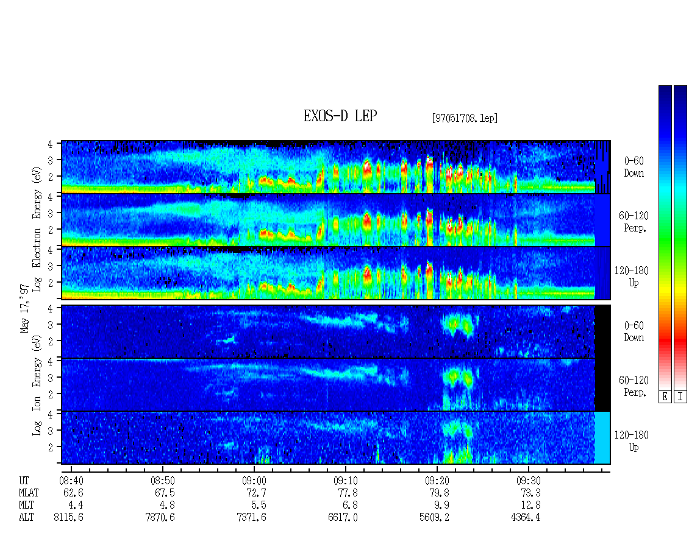
Task: Click the light blue block ending ion Up panel
Action: pos(602,437)
